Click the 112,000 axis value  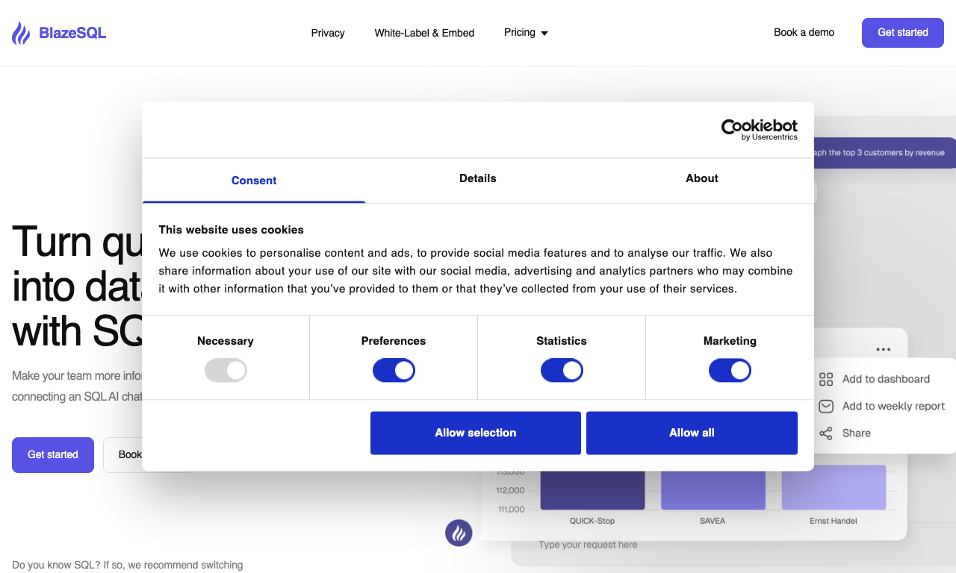click(510, 491)
